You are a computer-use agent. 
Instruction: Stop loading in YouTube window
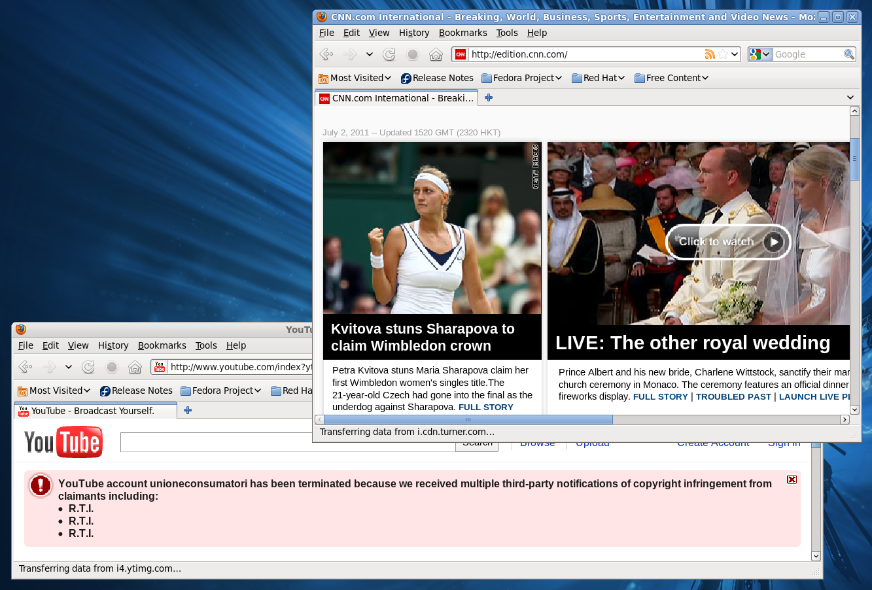pyautogui.click(x=112, y=367)
